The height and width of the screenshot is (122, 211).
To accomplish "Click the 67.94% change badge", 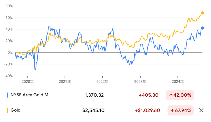I will (181, 111).
